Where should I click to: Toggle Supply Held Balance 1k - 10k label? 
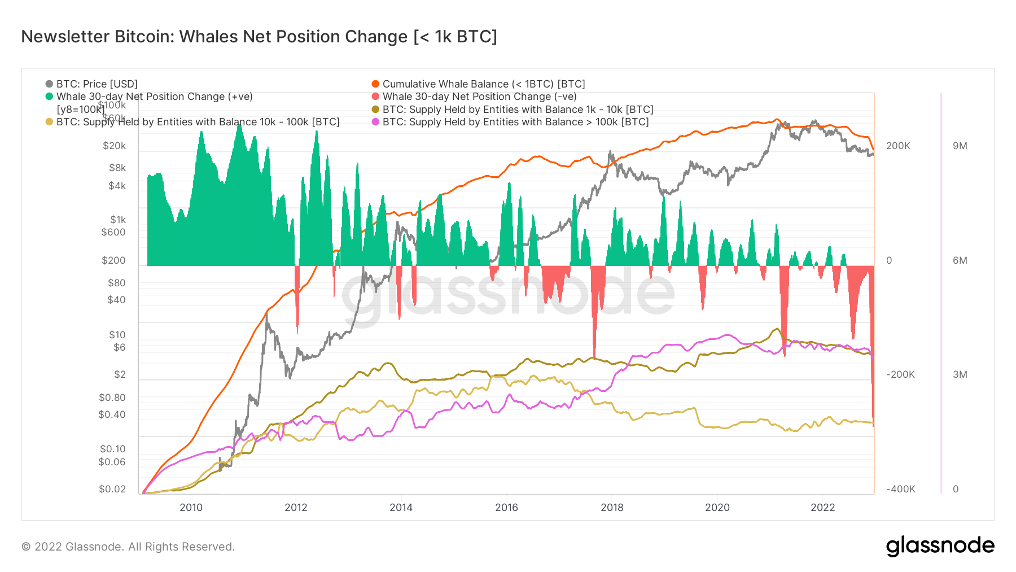click(518, 110)
